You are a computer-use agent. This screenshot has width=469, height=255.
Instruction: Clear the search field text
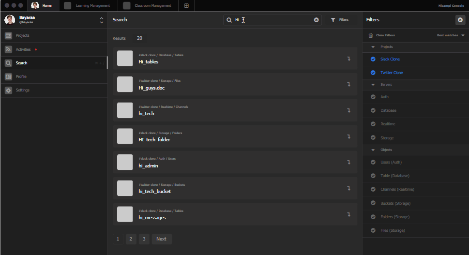point(317,20)
